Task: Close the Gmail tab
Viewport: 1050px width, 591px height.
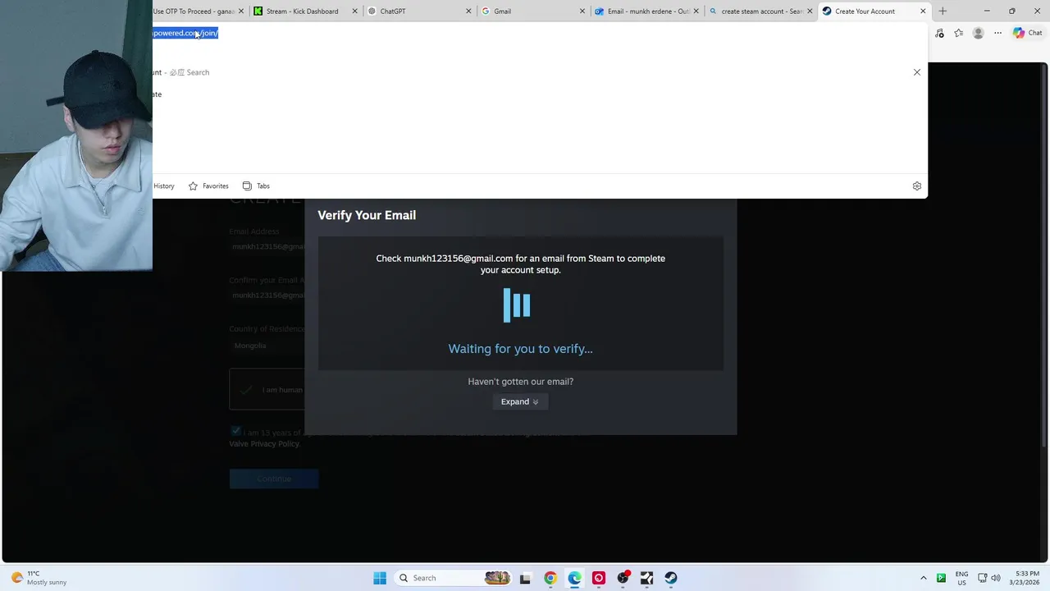Action: tap(582, 11)
